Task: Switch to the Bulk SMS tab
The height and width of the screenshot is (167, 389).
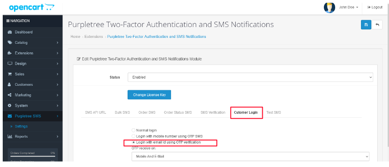Action: (x=122, y=112)
